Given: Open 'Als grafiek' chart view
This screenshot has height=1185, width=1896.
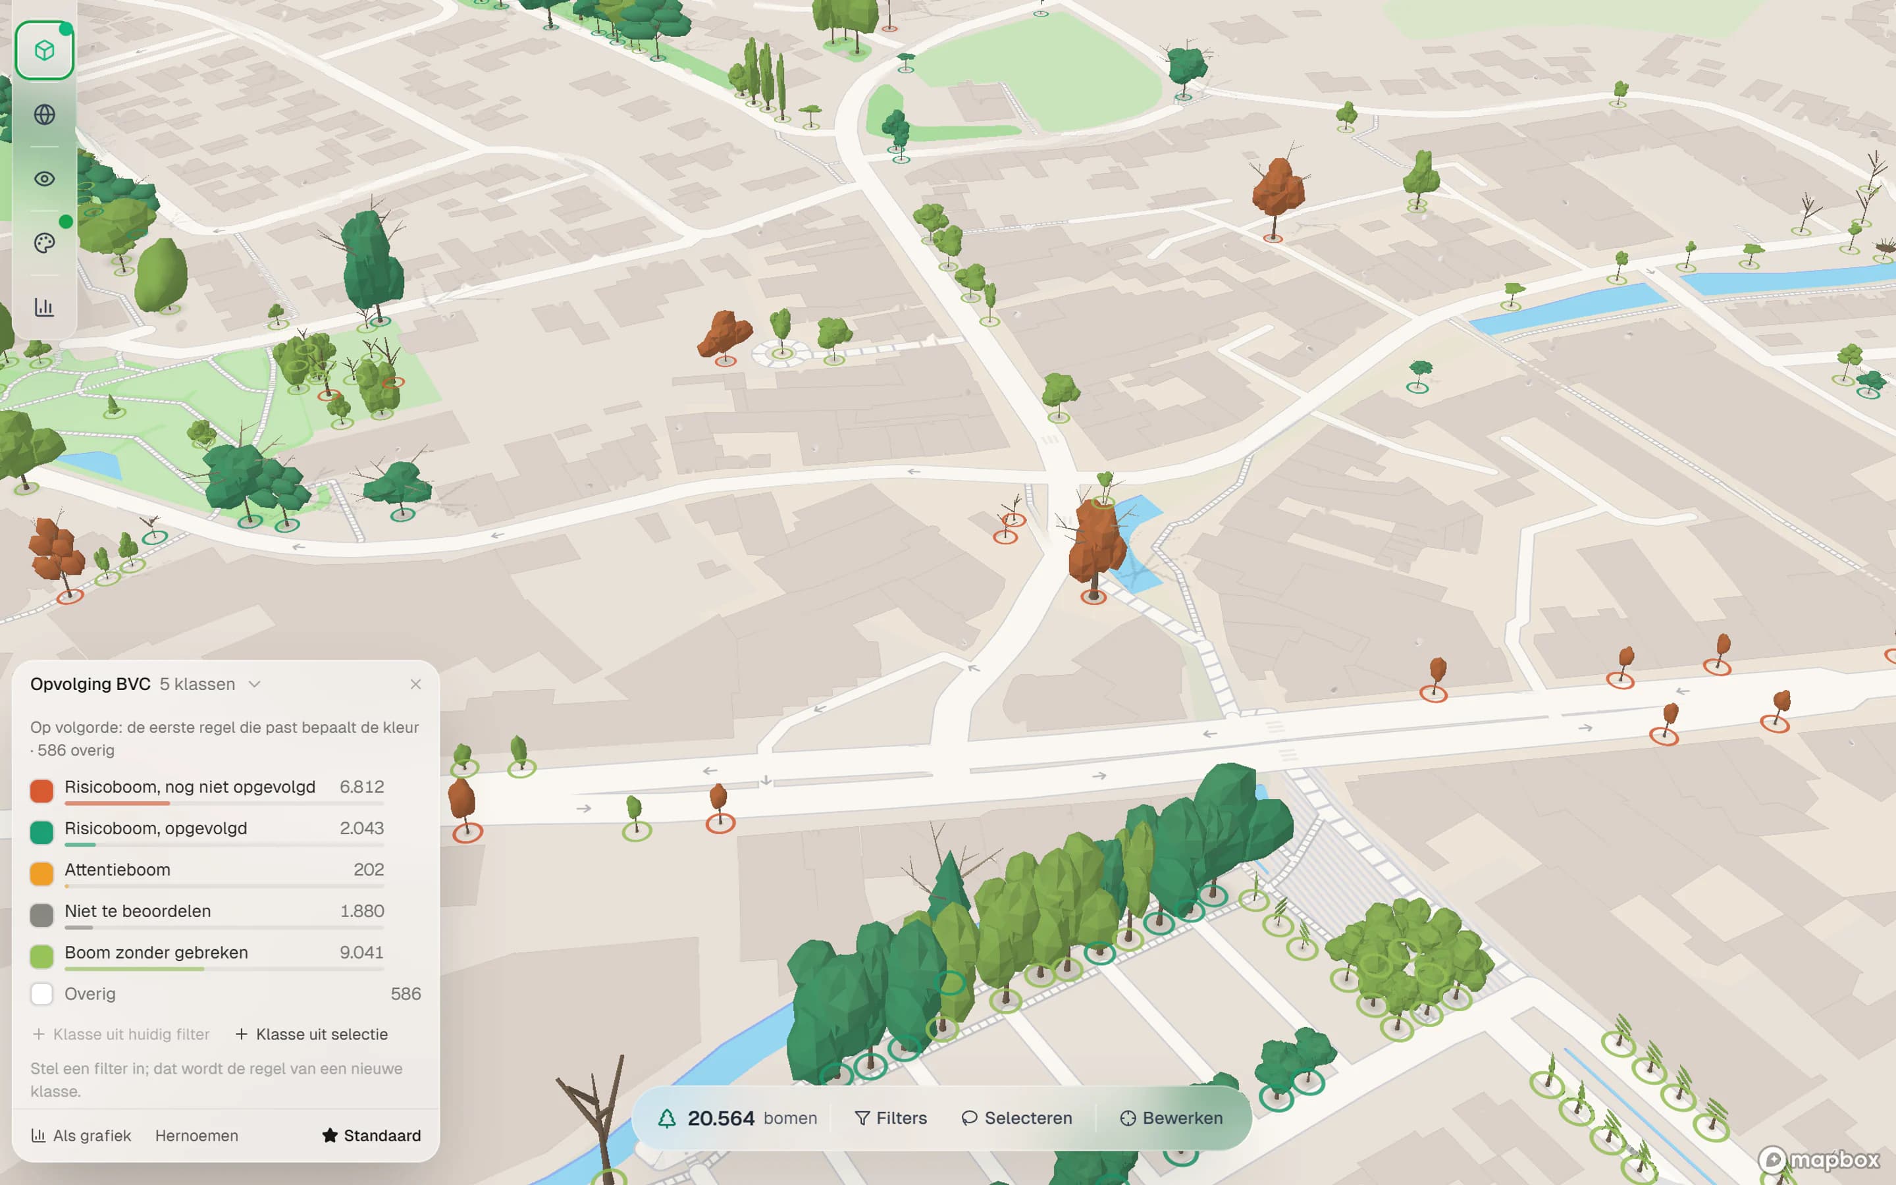Looking at the screenshot, I should pyautogui.click(x=81, y=1136).
